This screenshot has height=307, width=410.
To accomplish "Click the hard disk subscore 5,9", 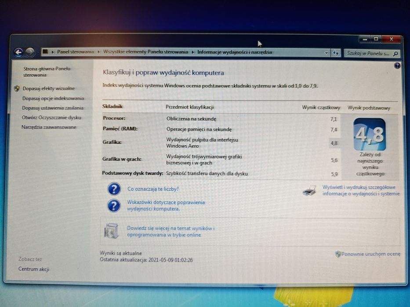I will pos(334,174).
